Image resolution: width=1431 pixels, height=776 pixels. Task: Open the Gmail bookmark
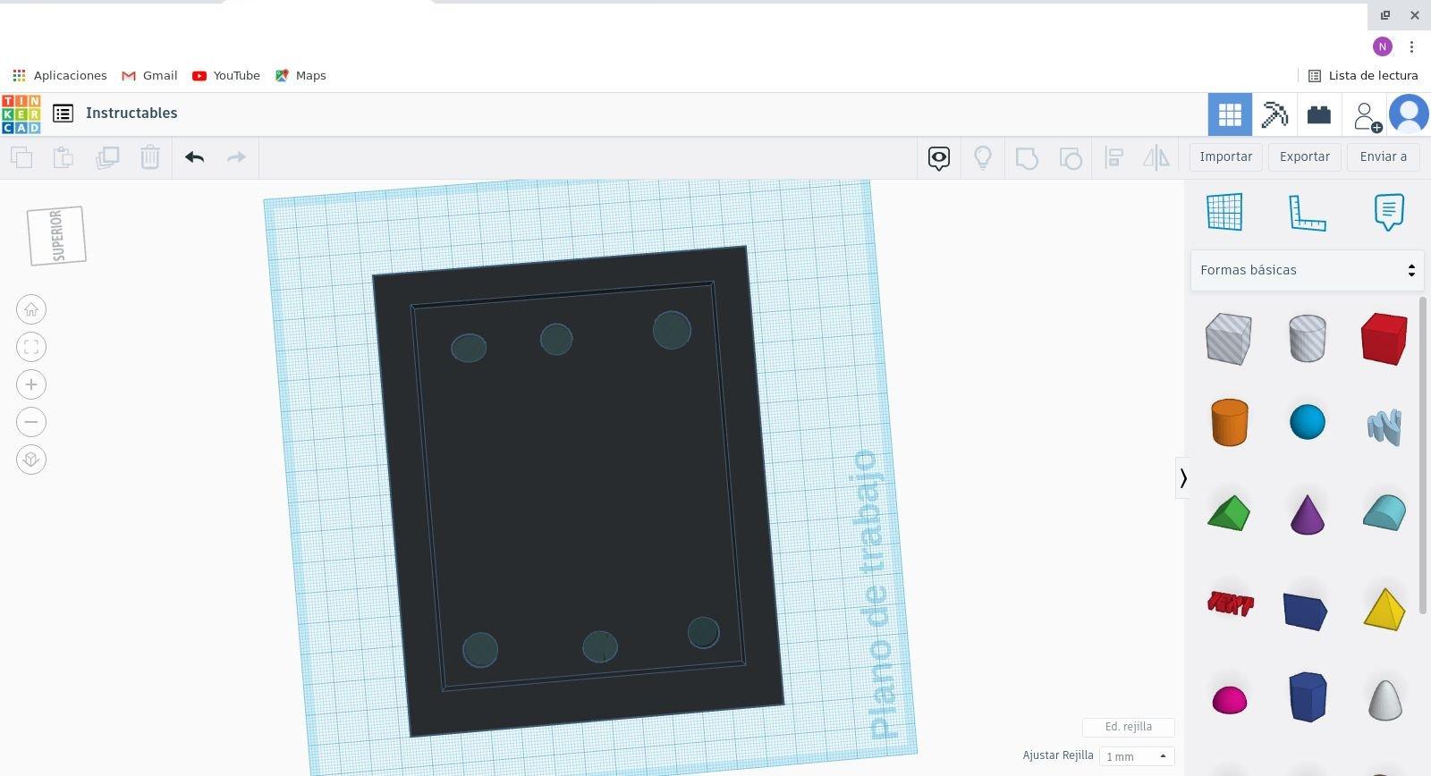coord(149,76)
